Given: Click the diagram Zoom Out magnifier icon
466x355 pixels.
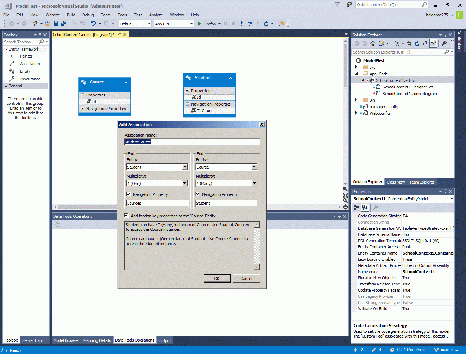Looking at the screenshot, I should click(345, 201).
